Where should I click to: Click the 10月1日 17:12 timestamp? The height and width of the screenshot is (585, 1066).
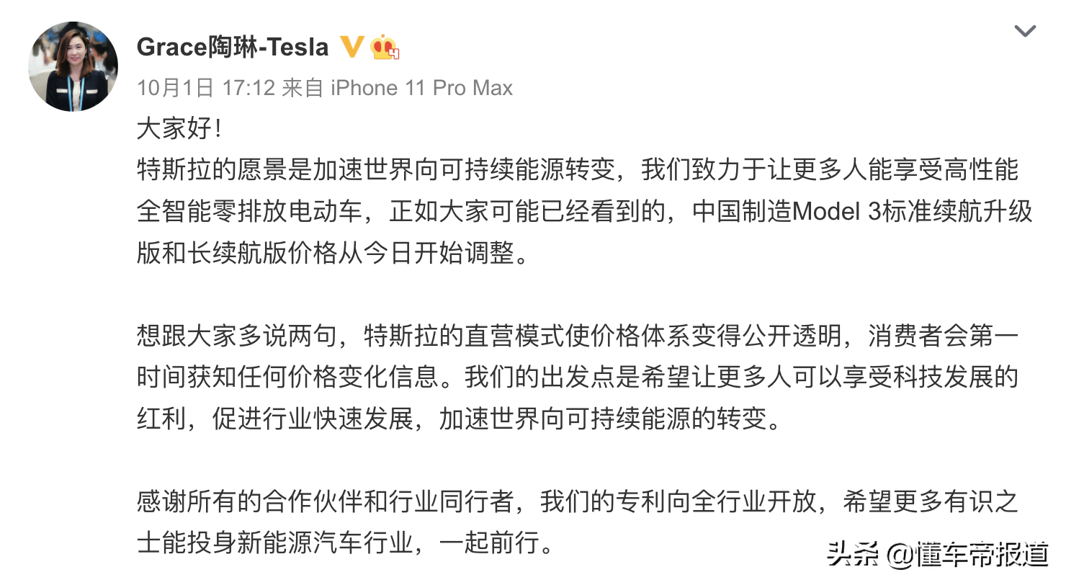[206, 88]
